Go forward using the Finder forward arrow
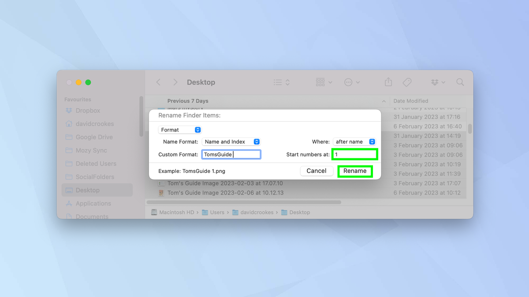This screenshot has width=529, height=297. [x=175, y=82]
